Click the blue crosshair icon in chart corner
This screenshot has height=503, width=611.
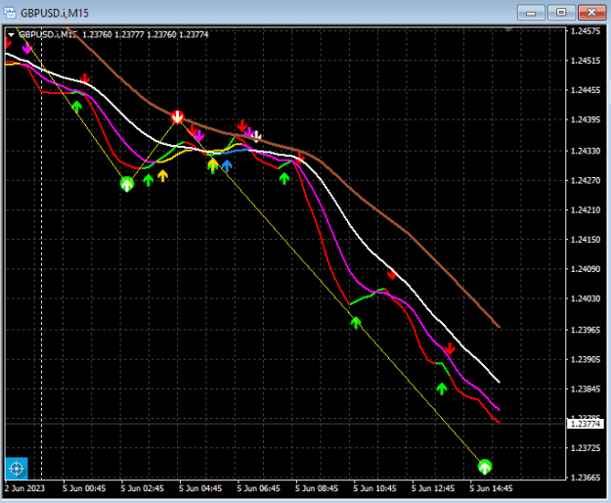click(17, 469)
